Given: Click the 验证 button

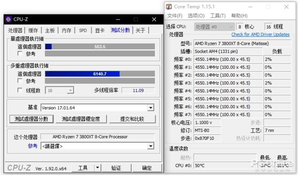Looking at the screenshot, I should 116,168.
